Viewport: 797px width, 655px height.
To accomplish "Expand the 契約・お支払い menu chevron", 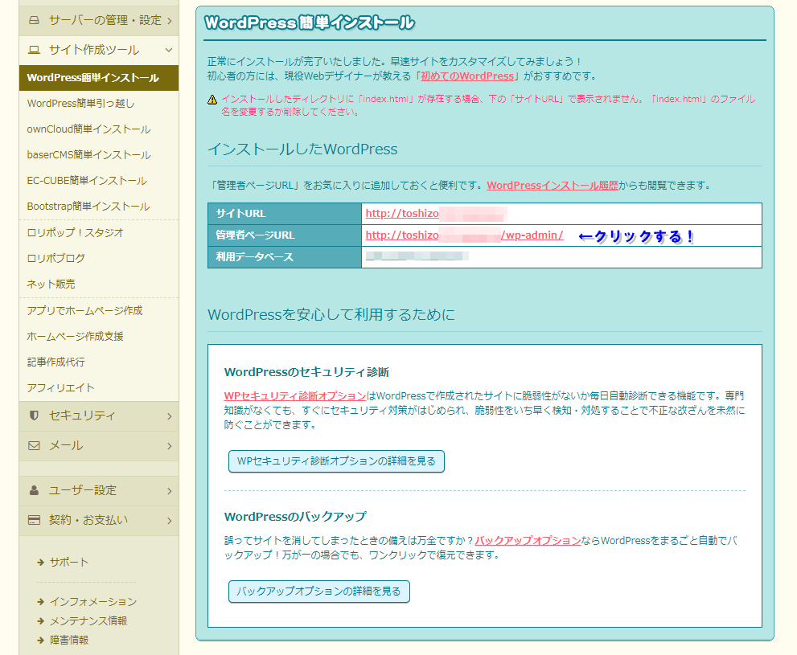I will tap(169, 520).
